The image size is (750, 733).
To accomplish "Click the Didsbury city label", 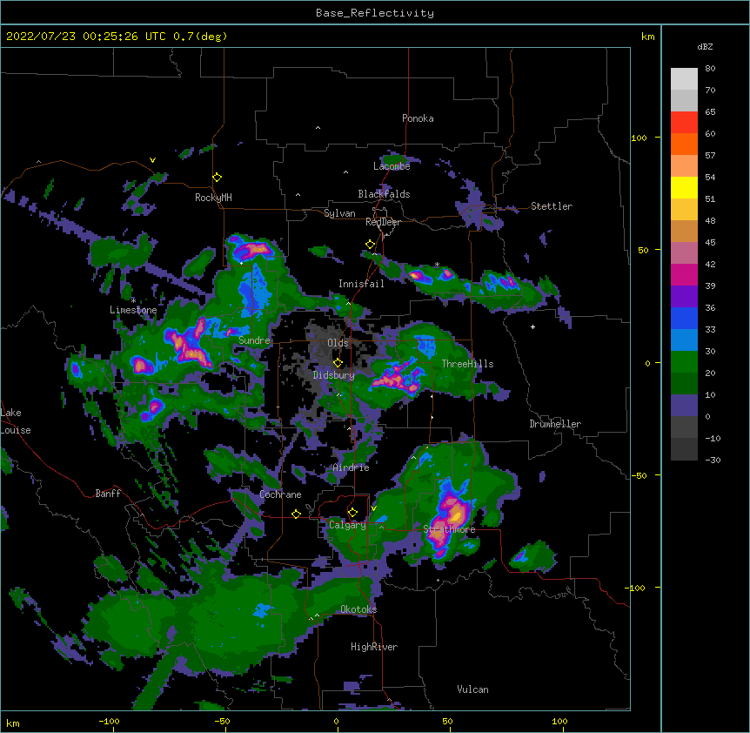I will coord(334,375).
